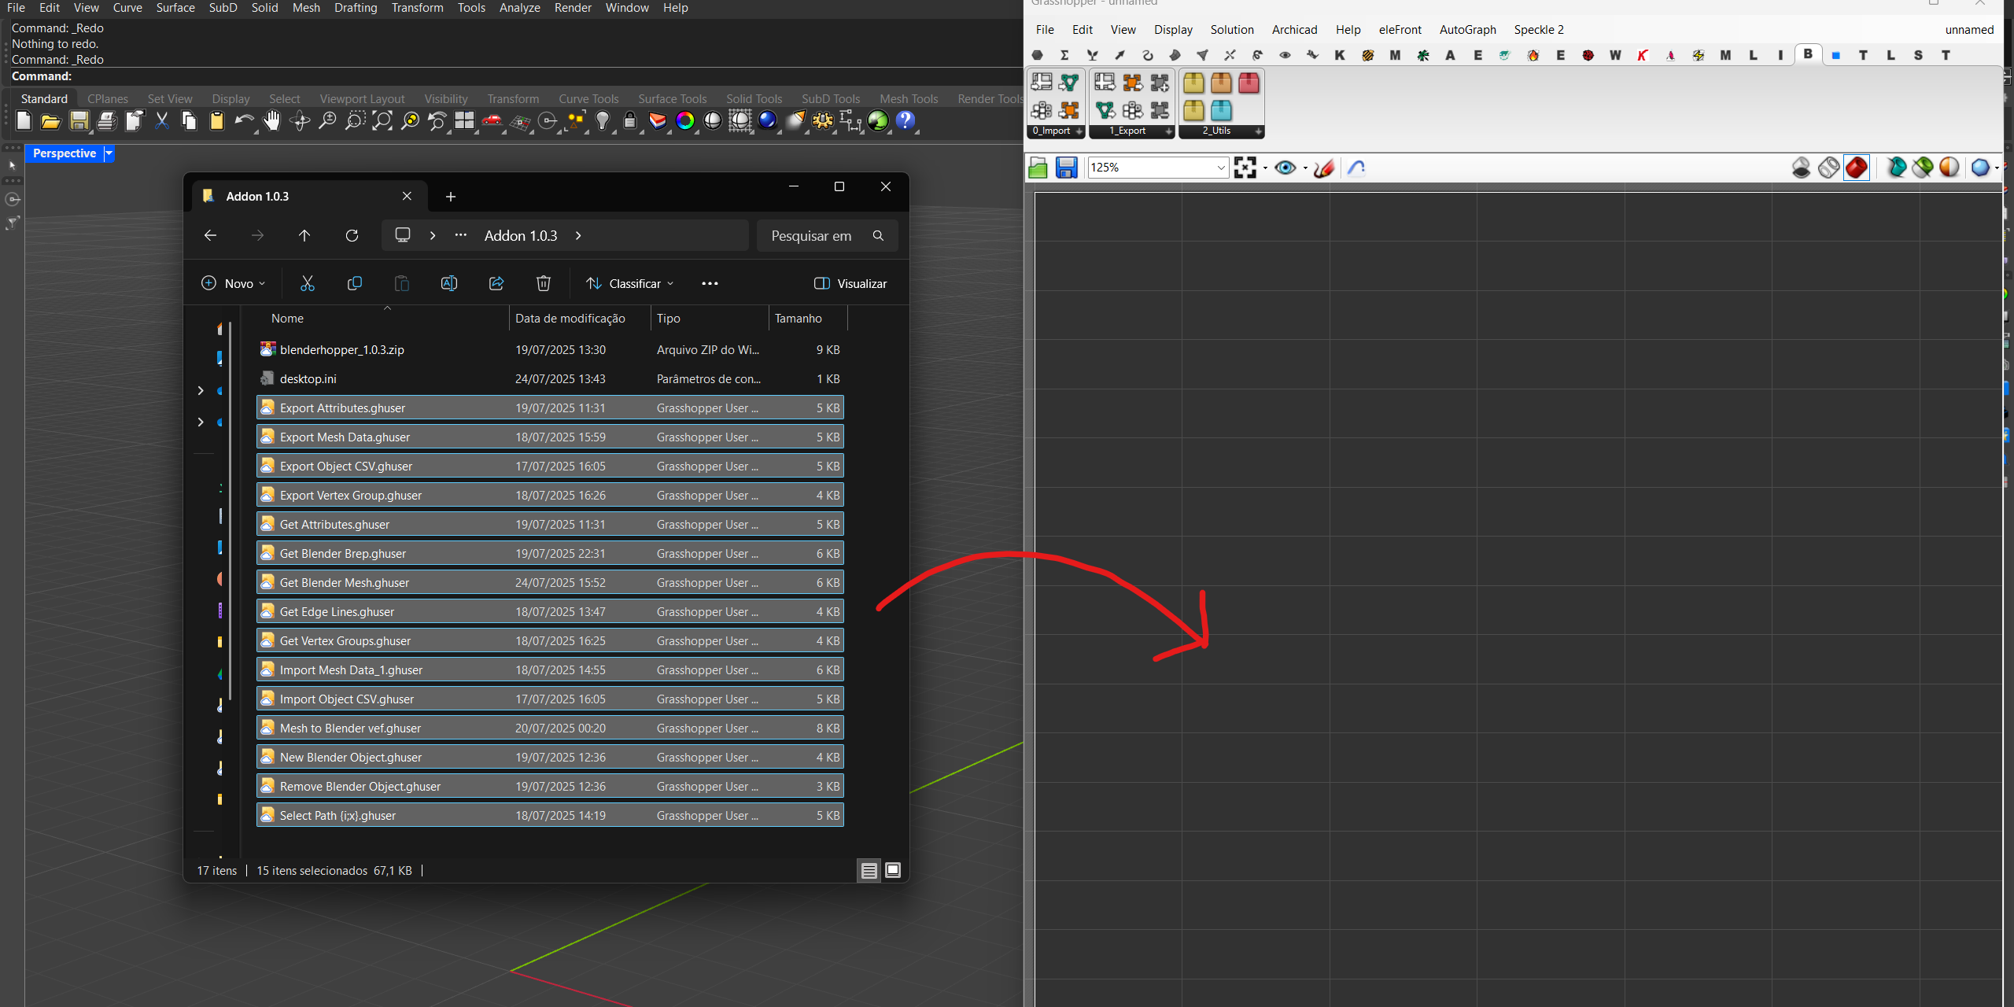This screenshot has height=1007, width=2014.
Task: Click the color wheel icon in Rhino toolbar
Action: click(x=685, y=121)
